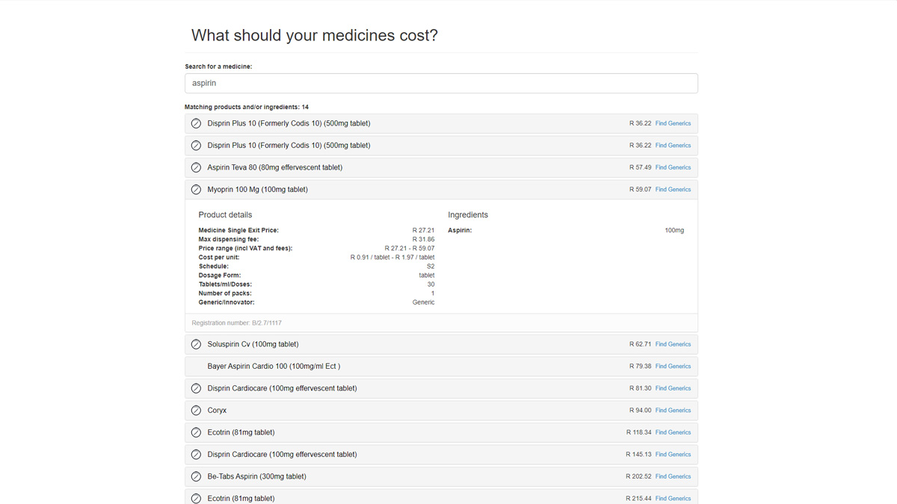Select the circle-slash icon beside Be-Tabs Aspirin
The width and height of the screenshot is (897, 504).
pos(196,476)
